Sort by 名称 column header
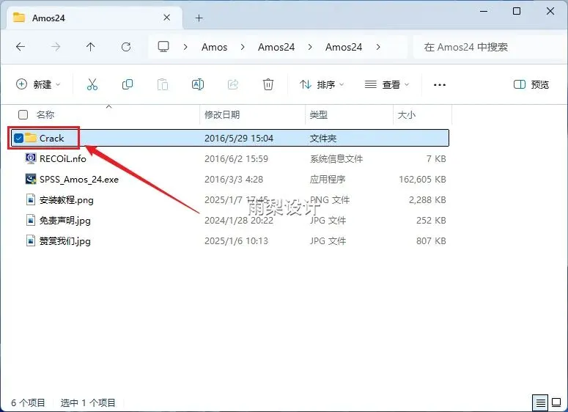 [45, 114]
